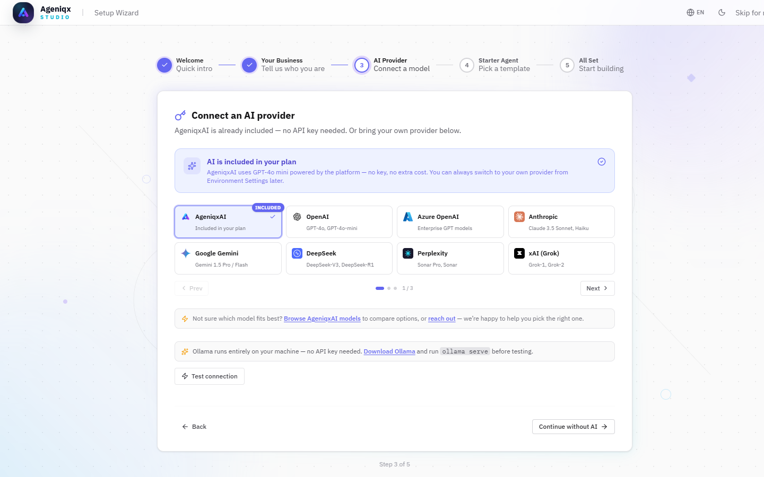The height and width of the screenshot is (477, 764).
Task: Click the All Set step label
Action: point(588,60)
